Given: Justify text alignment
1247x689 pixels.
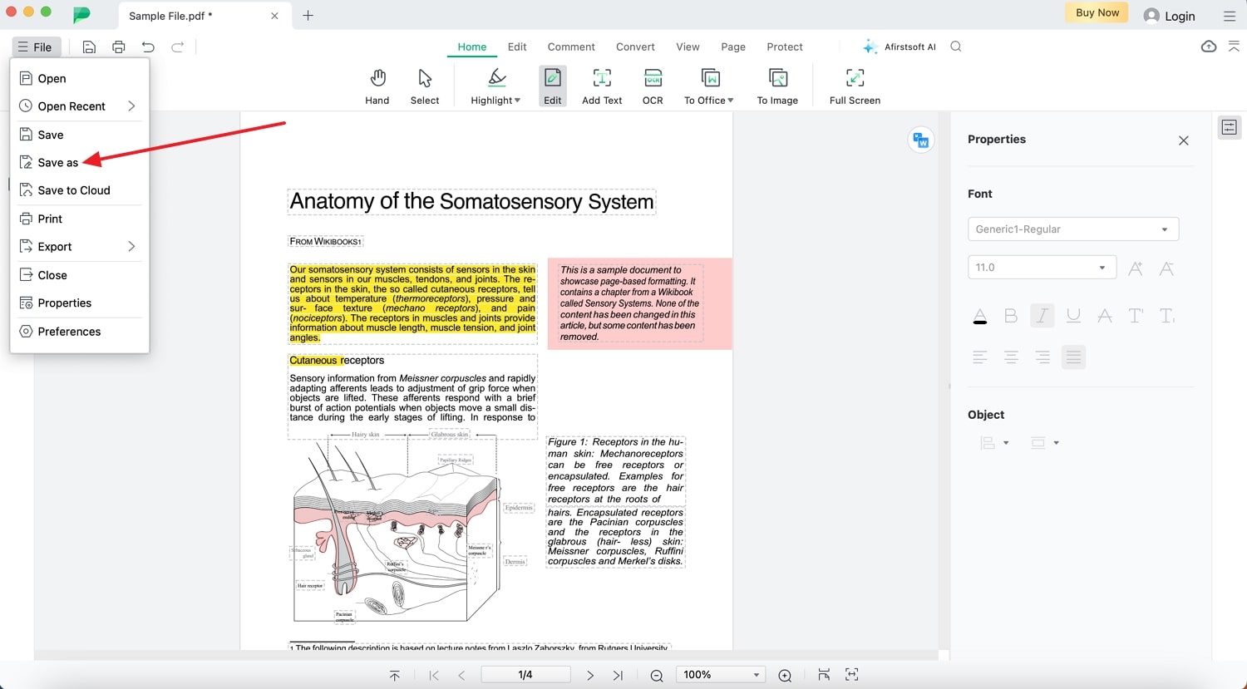Looking at the screenshot, I should pyautogui.click(x=1073, y=357).
